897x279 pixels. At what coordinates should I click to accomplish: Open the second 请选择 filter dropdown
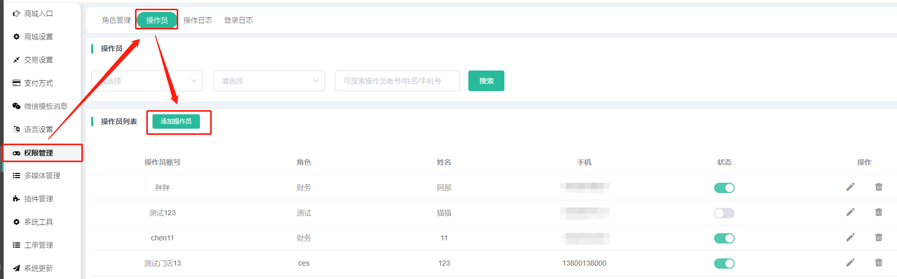pos(269,81)
